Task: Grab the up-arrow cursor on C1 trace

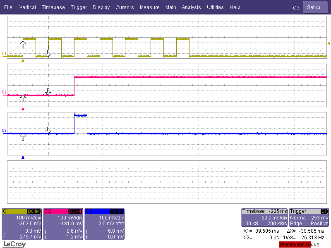Action: [x=23, y=45]
